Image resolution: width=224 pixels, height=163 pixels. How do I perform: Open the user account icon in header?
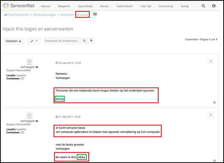214,6
